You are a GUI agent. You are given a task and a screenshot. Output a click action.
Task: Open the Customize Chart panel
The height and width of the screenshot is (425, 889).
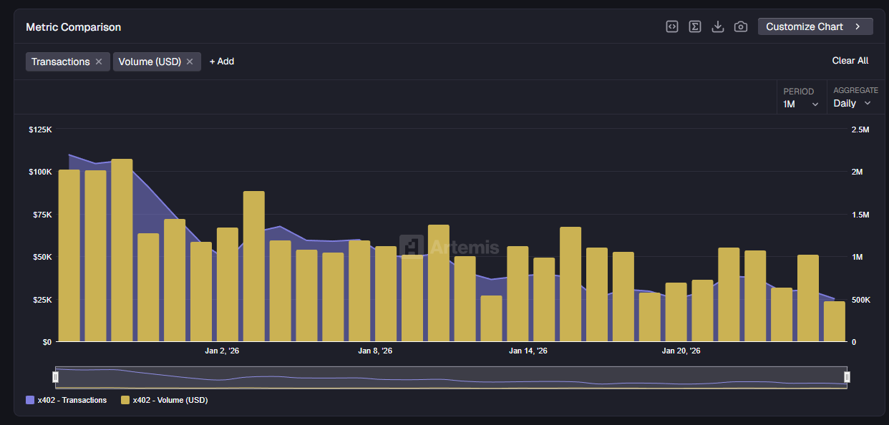tap(815, 26)
